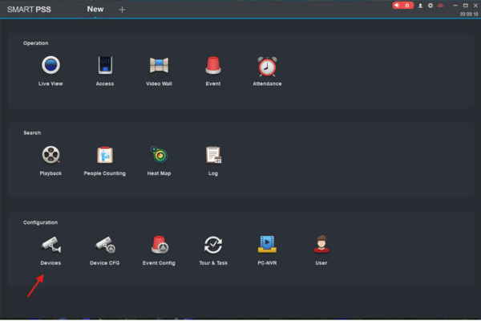
Task: Click the clock time display
Action: pos(469,14)
